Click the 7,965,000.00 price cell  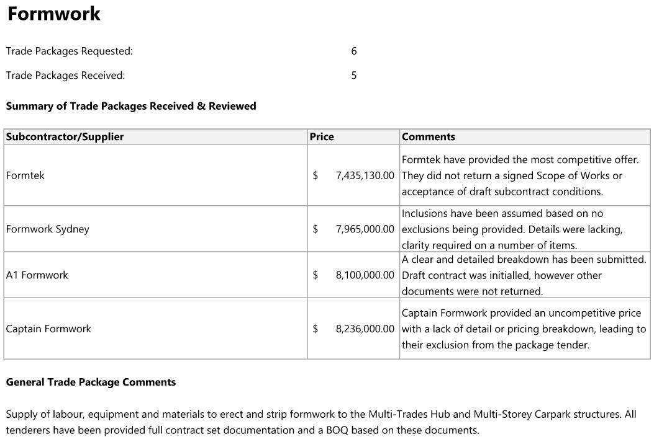(x=365, y=229)
